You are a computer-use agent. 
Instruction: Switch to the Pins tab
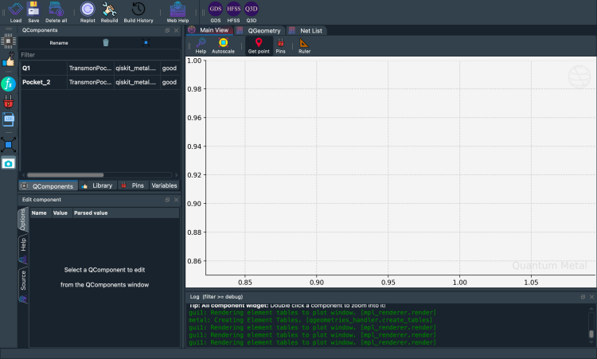(133, 185)
